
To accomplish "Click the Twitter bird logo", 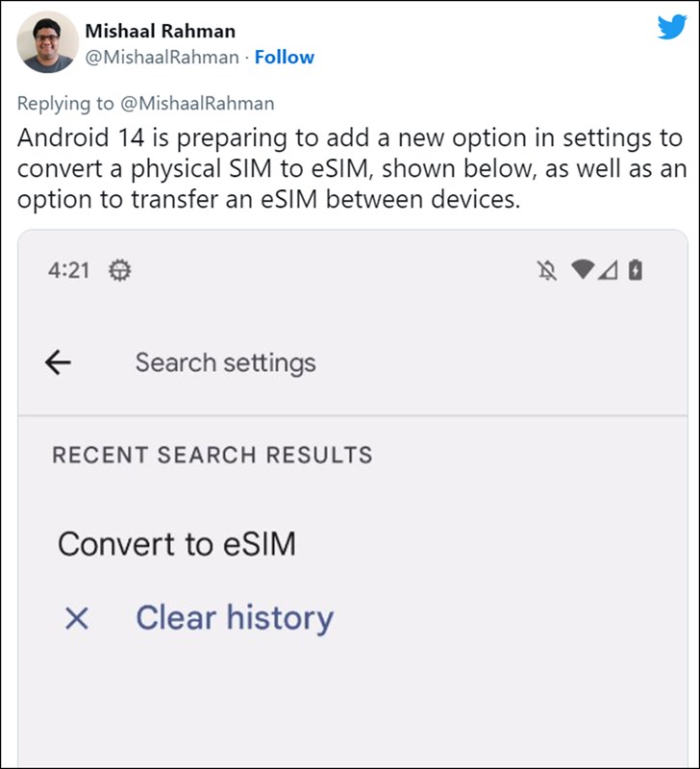I will tap(671, 27).
